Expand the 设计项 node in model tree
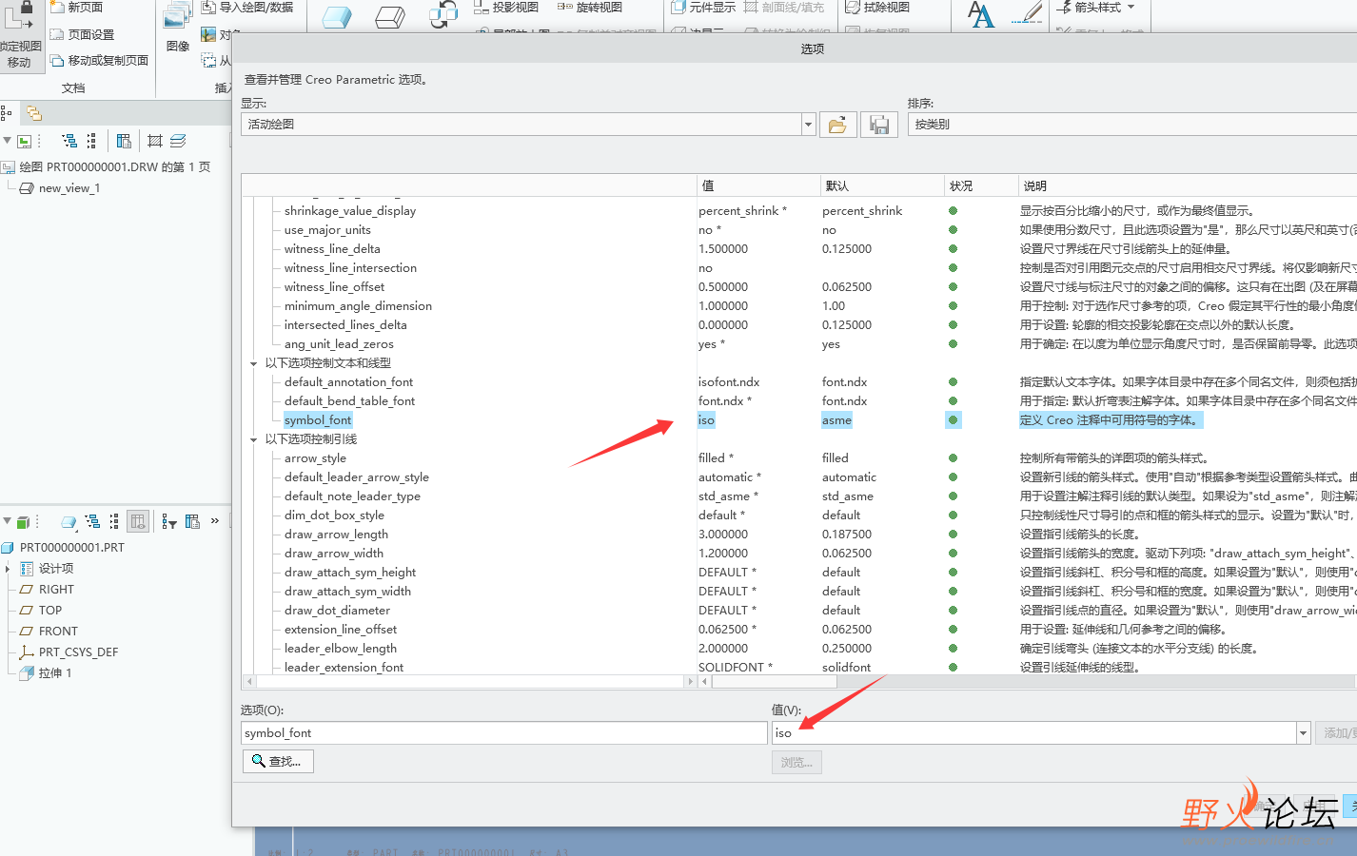Screen dimensions: 1357x856 point(8,569)
